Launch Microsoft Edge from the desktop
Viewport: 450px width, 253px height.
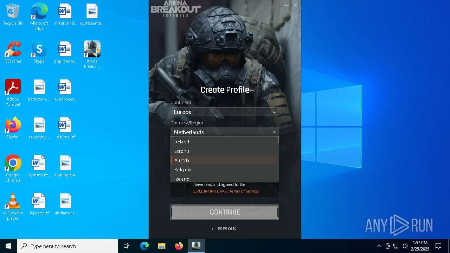(39, 17)
